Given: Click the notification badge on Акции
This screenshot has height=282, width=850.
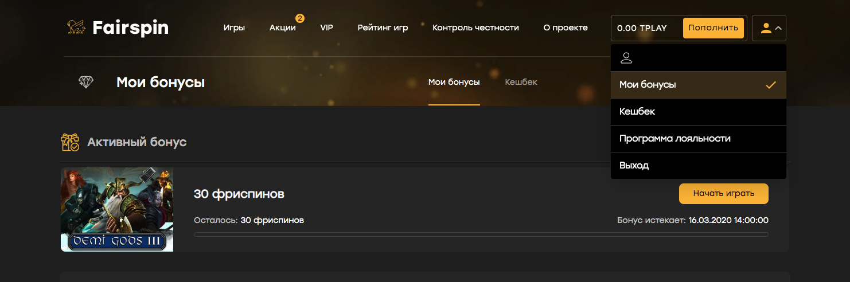Looking at the screenshot, I should pos(299,18).
